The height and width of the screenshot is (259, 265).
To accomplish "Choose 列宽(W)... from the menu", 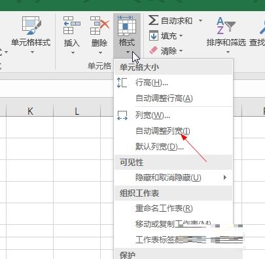I will [173, 115].
